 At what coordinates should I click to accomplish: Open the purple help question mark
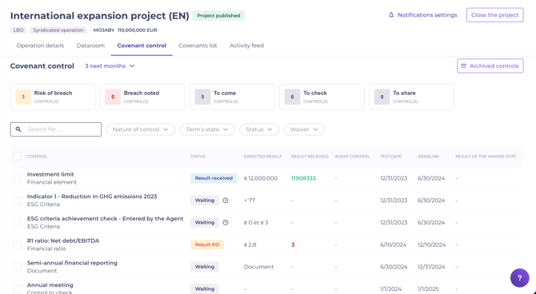(x=519, y=277)
